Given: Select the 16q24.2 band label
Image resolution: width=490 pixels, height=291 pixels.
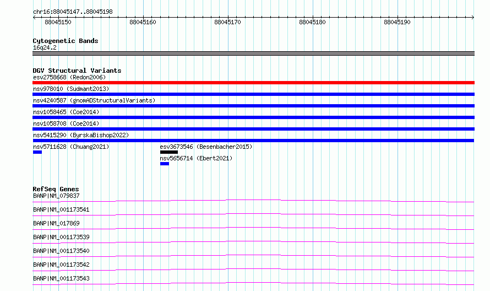Looking at the screenshot, I should (45, 47).
